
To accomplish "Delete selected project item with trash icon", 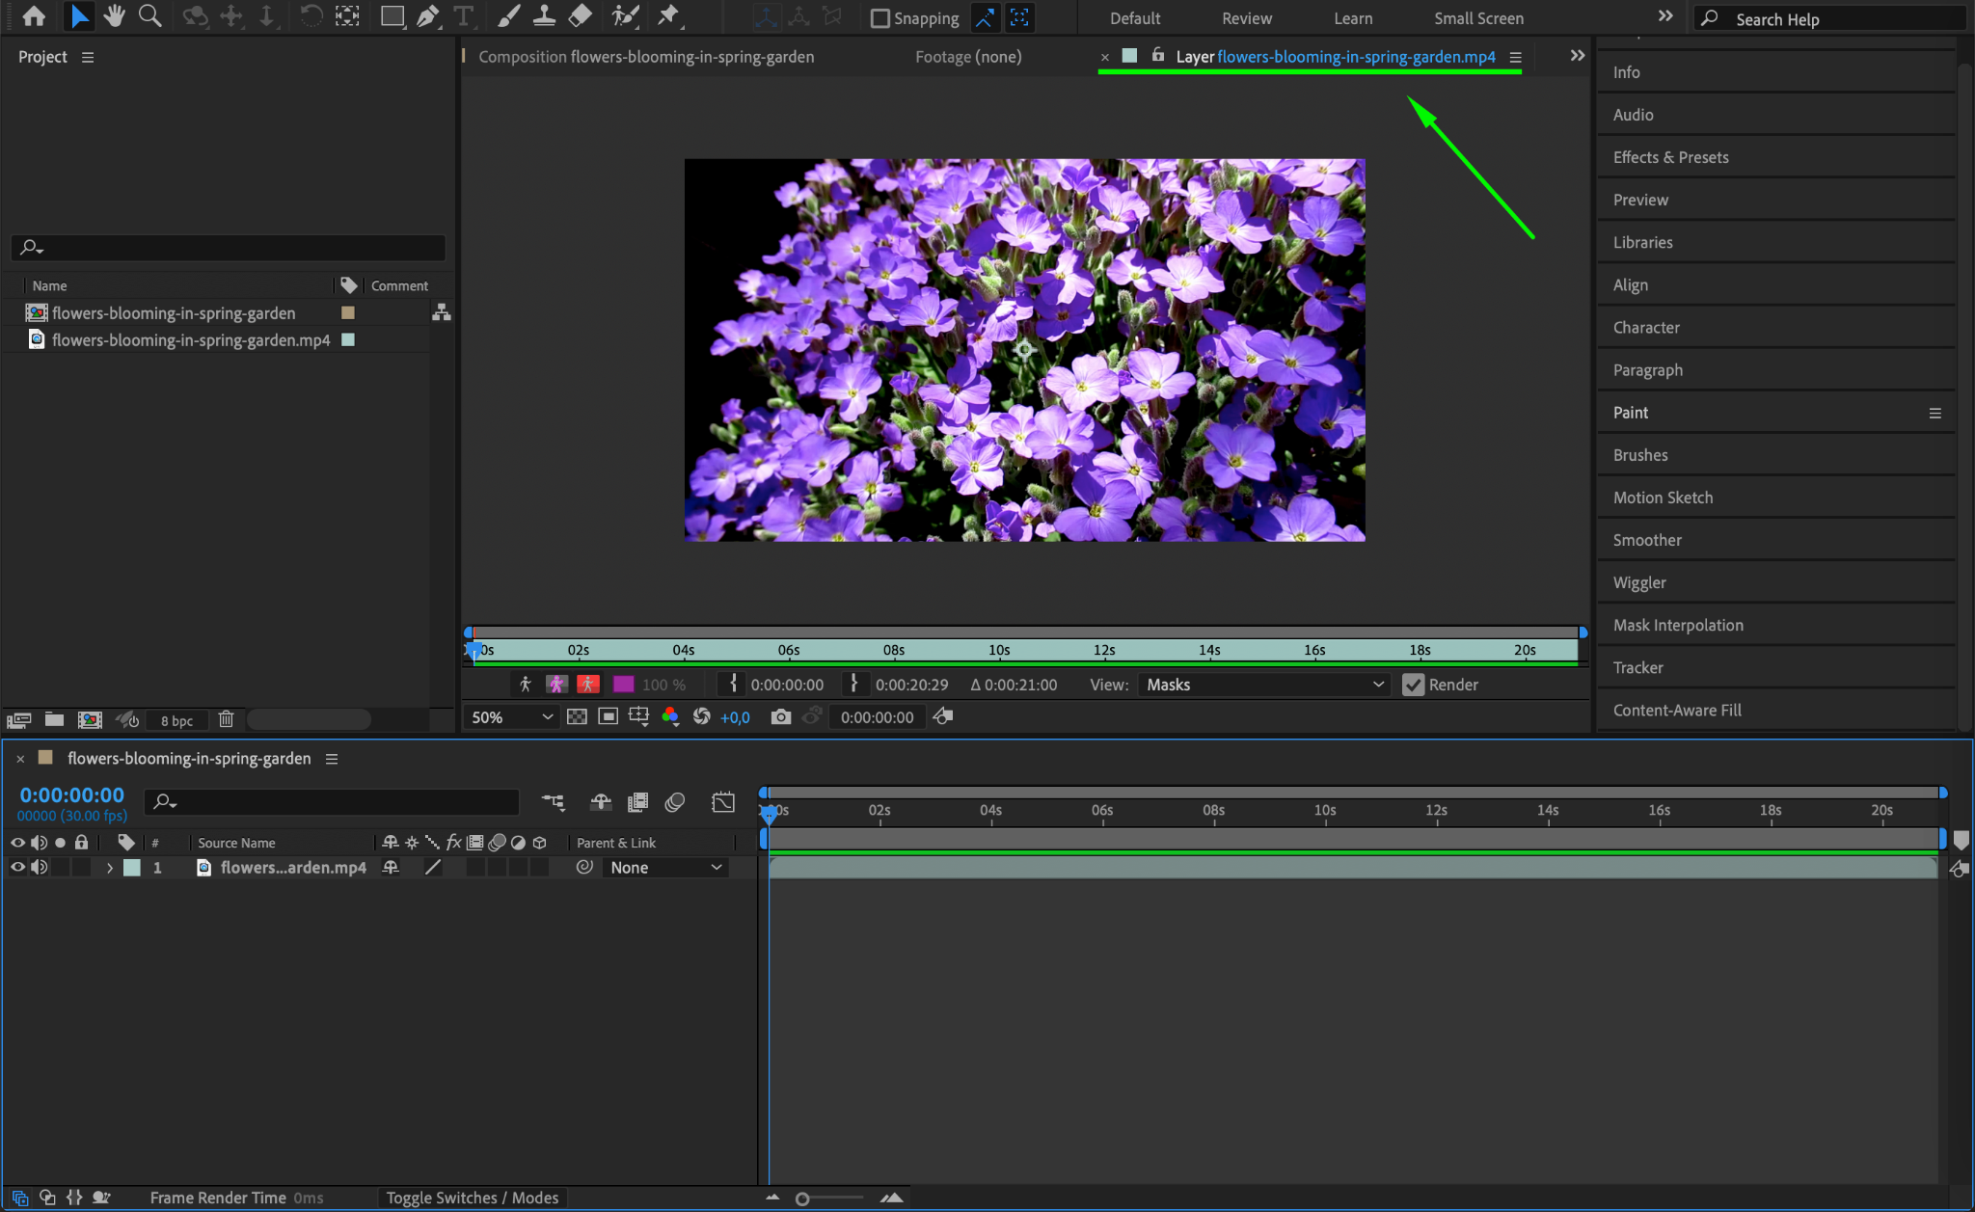I will click(x=226, y=719).
